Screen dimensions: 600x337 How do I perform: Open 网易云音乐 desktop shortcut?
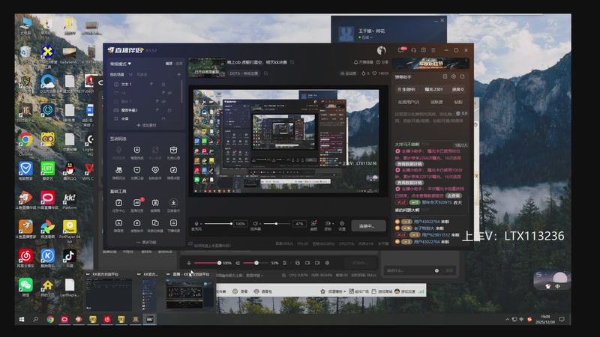[x=25, y=258]
